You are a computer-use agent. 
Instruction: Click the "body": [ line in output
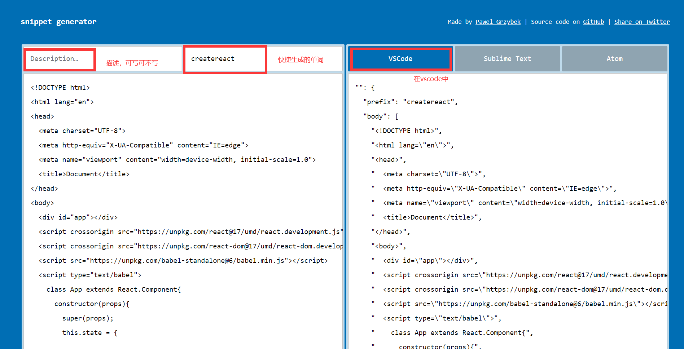pyautogui.click(x=381, y=116)
